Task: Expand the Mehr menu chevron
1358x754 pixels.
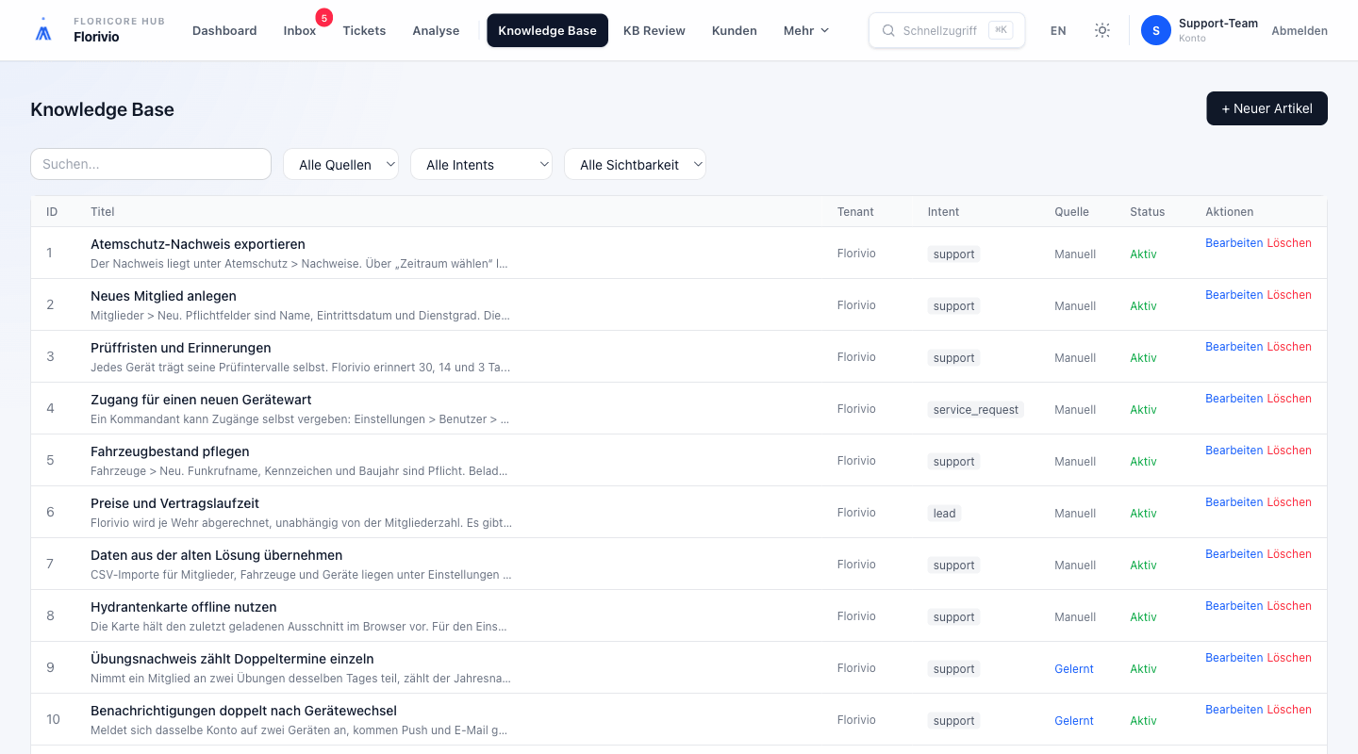Action: point(825,30)
